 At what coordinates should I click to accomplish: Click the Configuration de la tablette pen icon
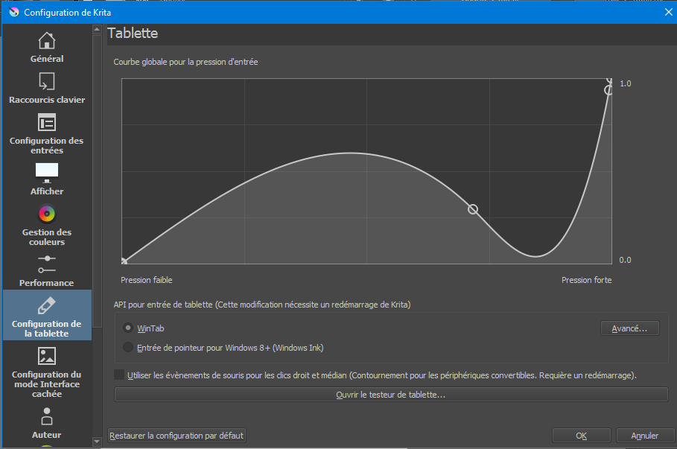47,306
